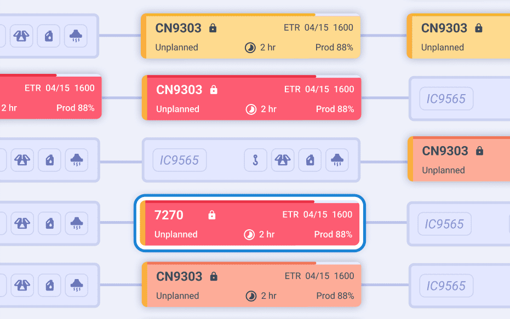The image size is (510, 319).
Task: Click the top progress bar on the 7270 card
Action: 230,202
